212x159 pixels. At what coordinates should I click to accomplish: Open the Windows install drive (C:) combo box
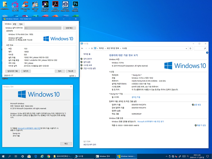point(43,28)
